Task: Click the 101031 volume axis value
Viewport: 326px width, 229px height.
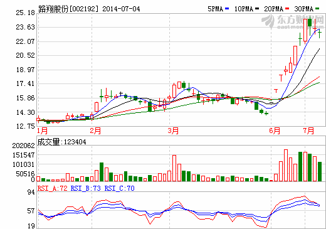Action: (23, 164)
